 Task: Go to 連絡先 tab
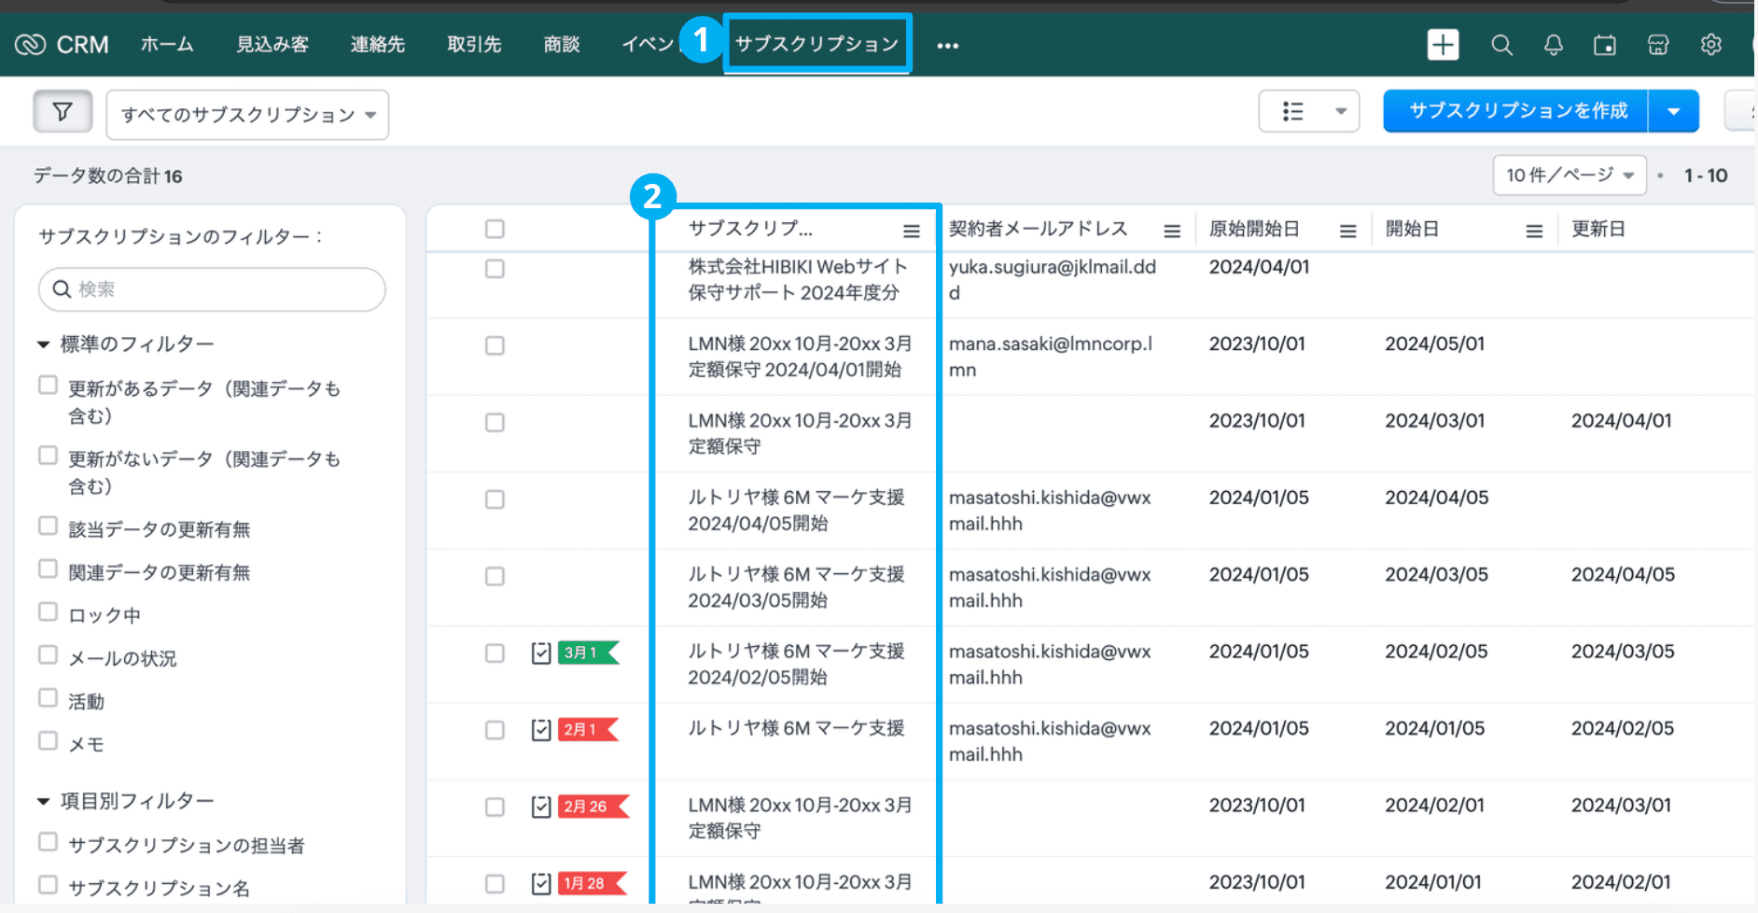point(378,44)
